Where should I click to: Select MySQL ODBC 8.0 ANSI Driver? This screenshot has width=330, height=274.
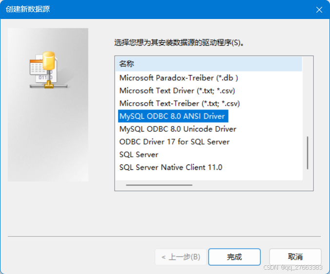pos(173,116)
